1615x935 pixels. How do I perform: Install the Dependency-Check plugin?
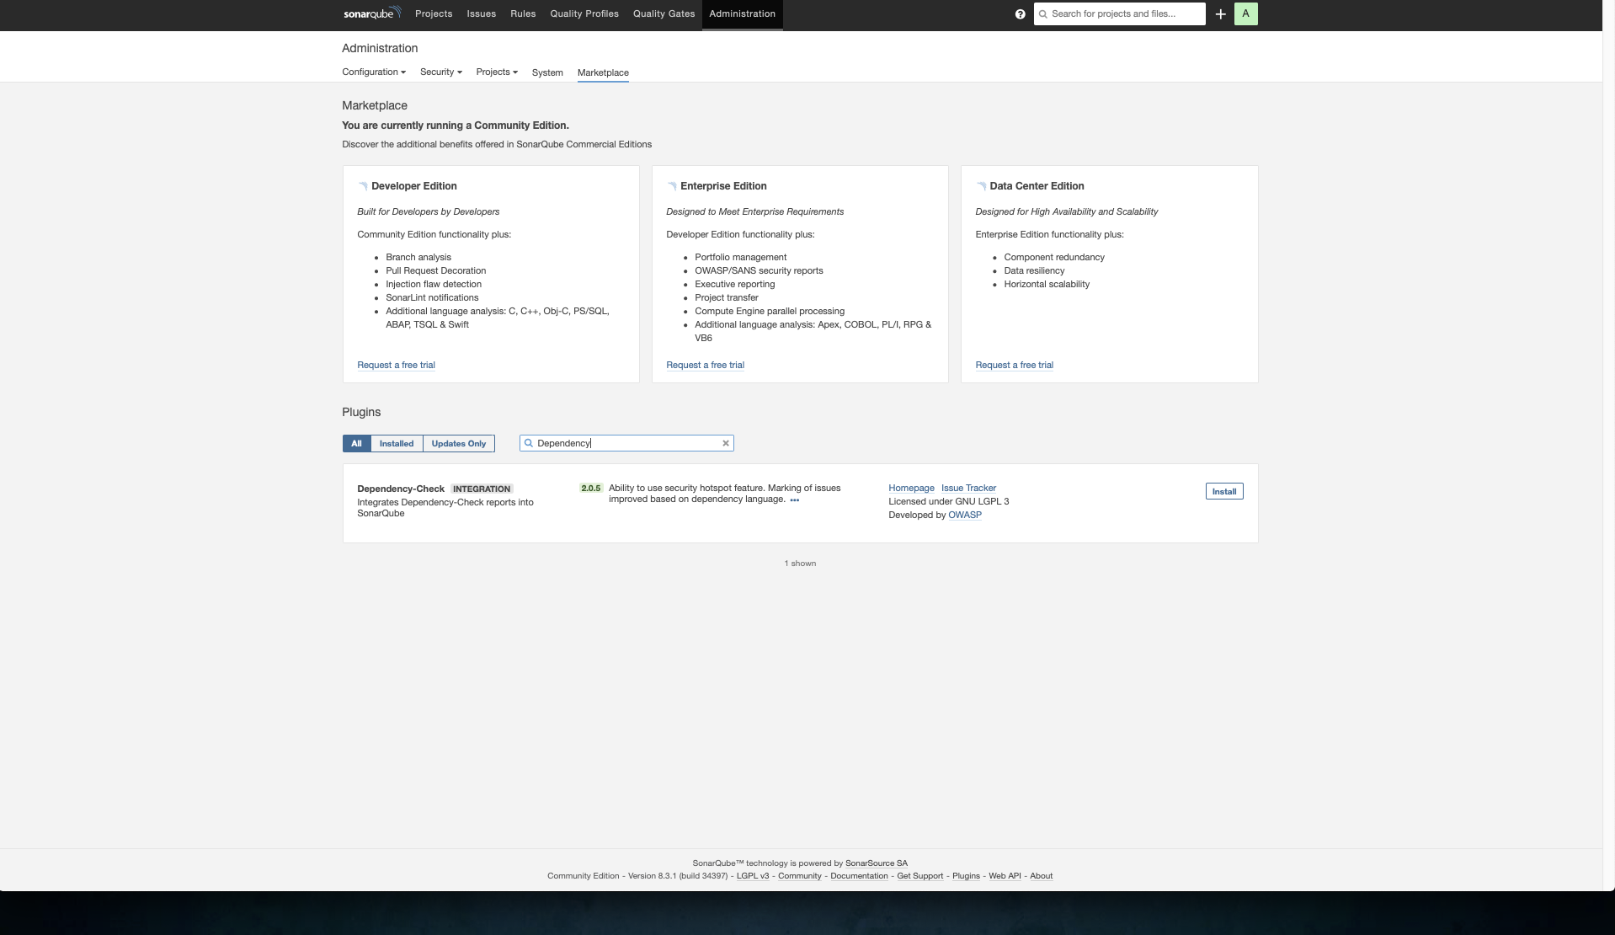pos(1223,492)
